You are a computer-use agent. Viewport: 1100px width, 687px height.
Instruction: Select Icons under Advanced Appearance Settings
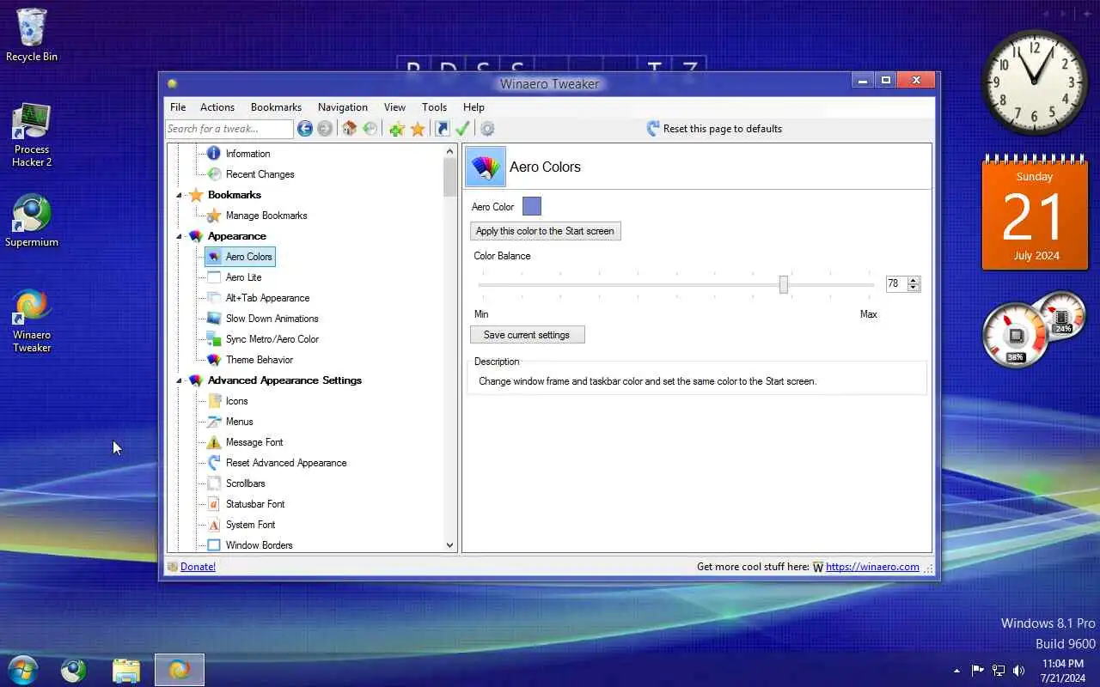(236, 401)
